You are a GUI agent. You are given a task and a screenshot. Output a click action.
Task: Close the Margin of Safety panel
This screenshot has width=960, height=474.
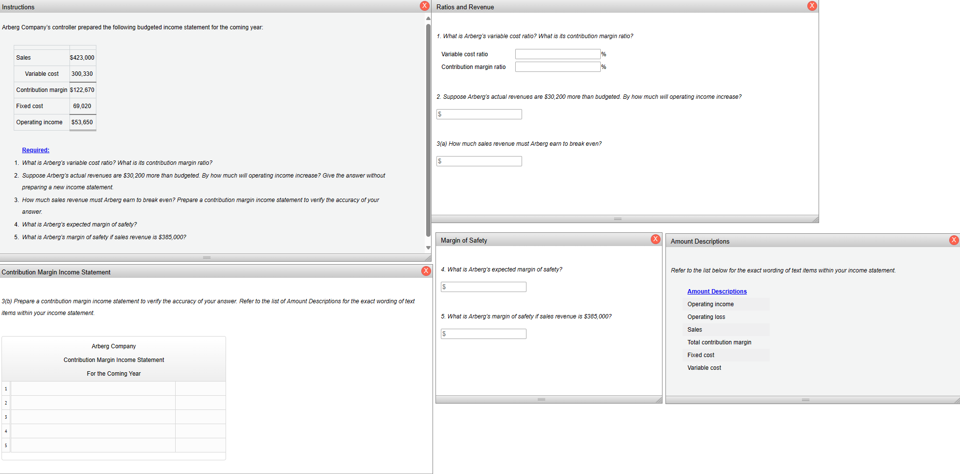point(656,239)
